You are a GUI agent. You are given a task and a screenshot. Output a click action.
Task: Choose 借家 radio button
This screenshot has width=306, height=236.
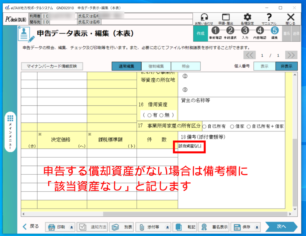point(232,126)
